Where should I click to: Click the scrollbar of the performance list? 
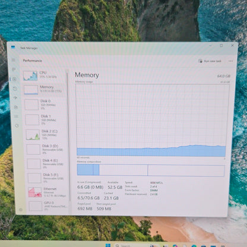coord(68,137)
